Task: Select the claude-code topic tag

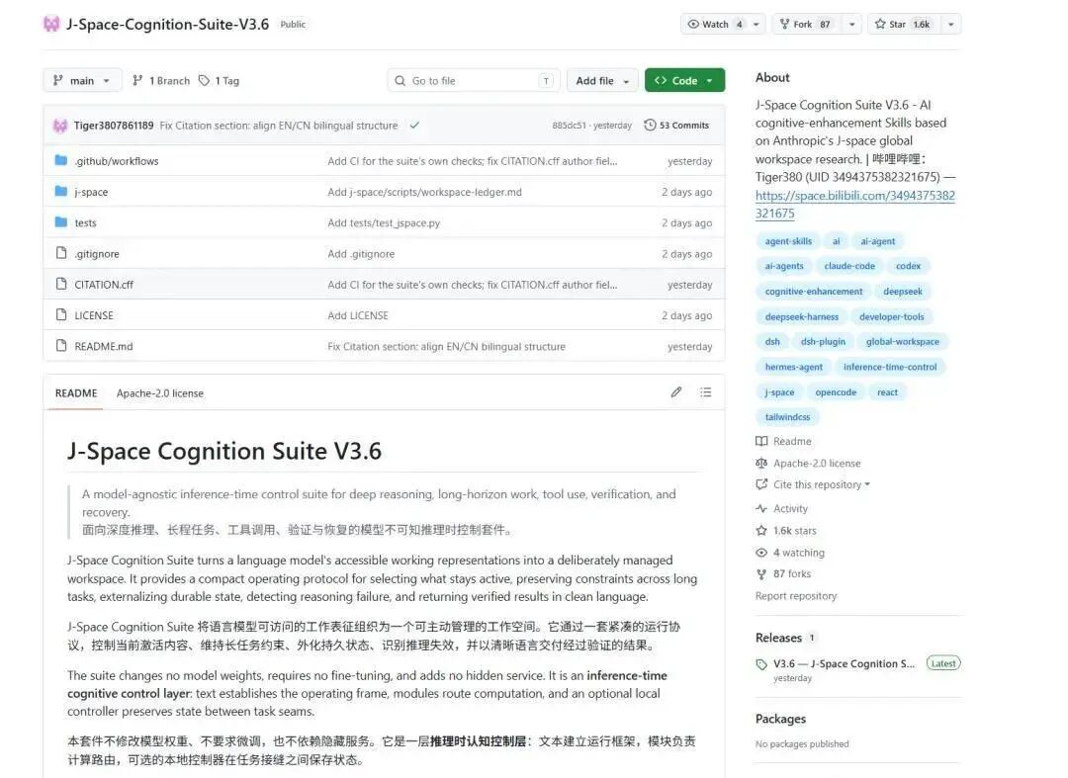Action: pyautogui.click(x=849, y=266)
